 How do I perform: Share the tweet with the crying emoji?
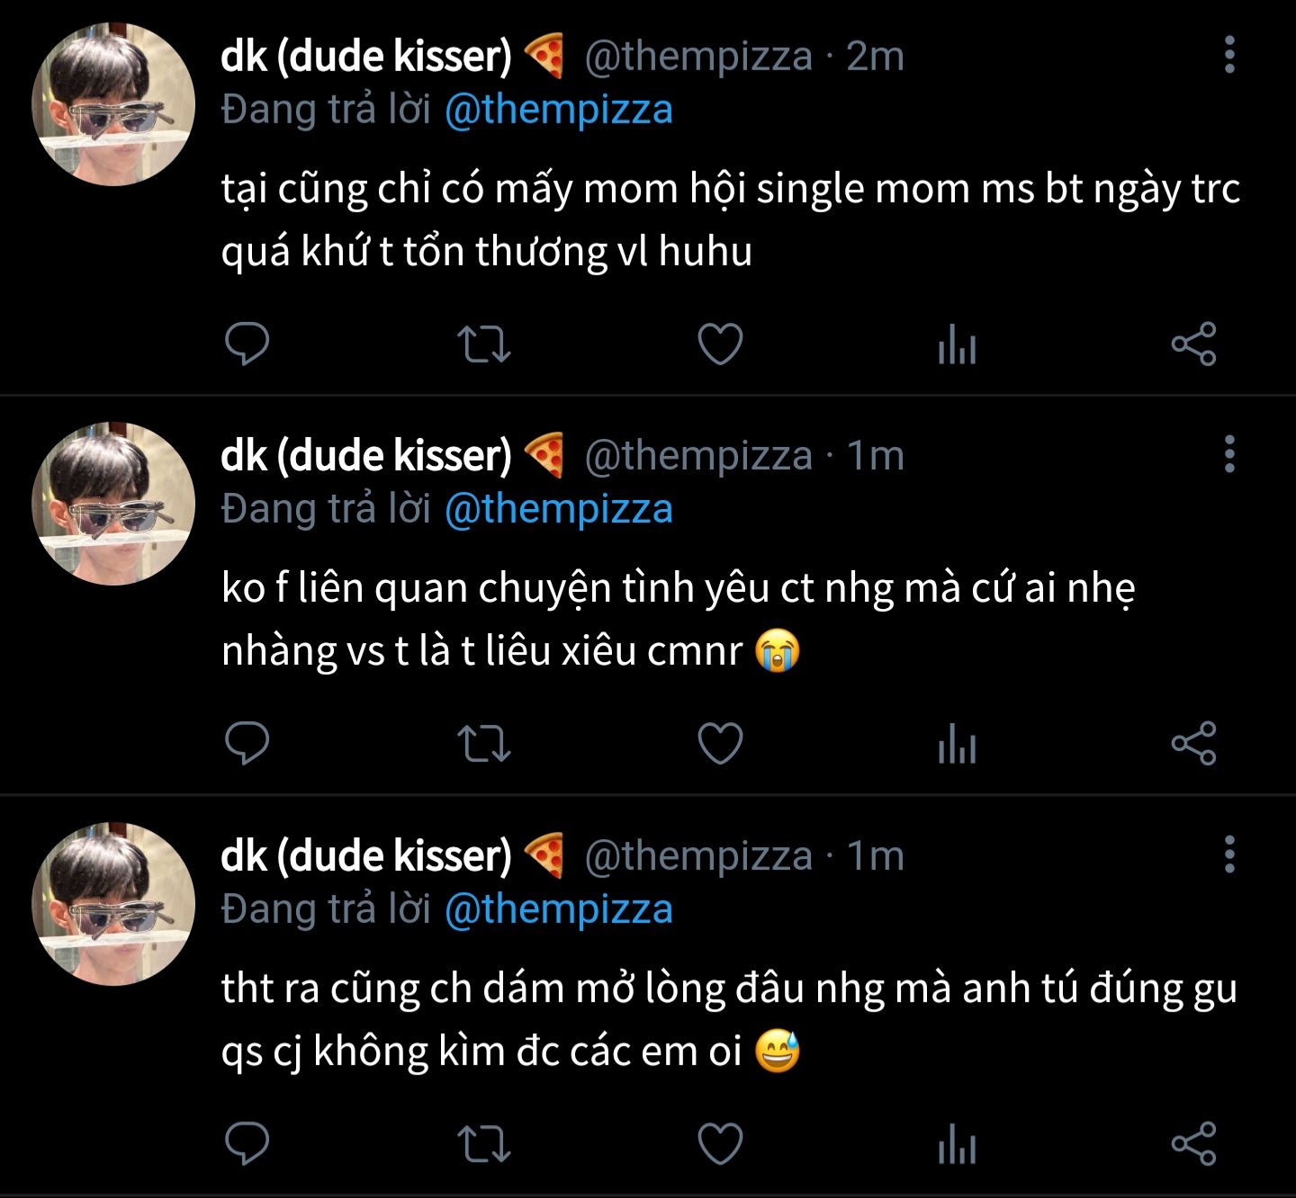1193,744
